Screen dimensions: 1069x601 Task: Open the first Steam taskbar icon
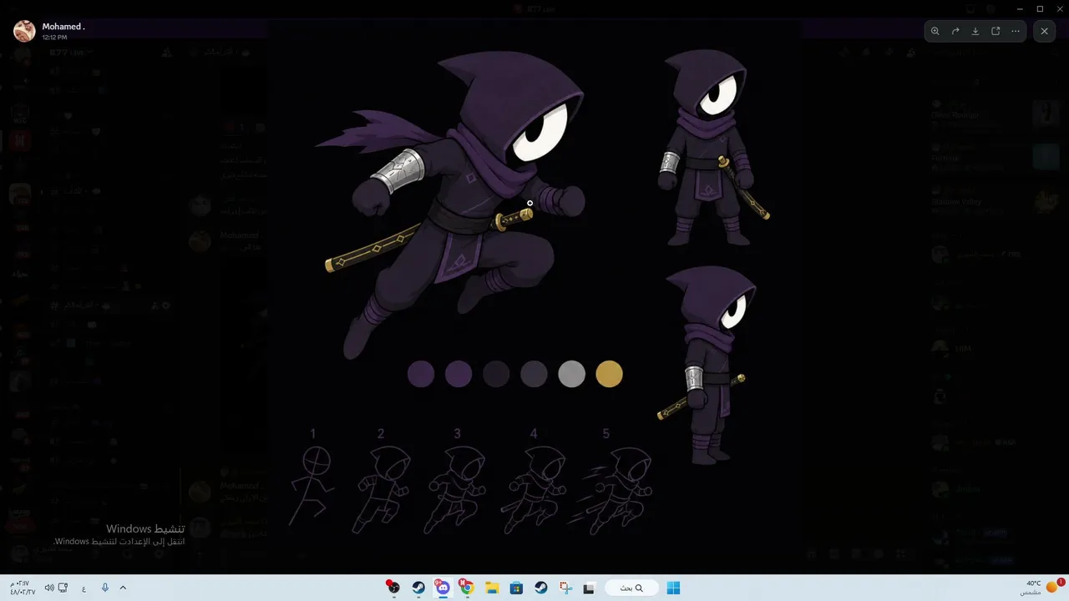418,588
